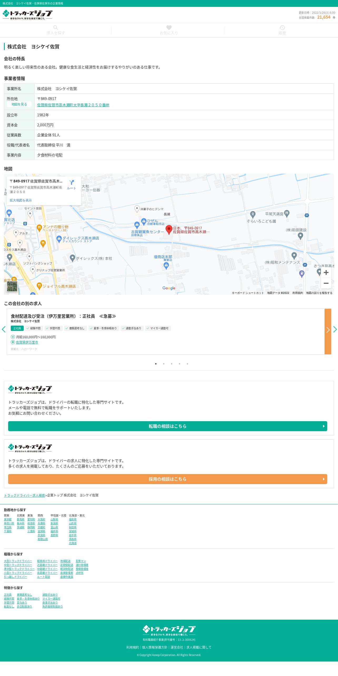
Task: Open the favorites heart tab
Action: pos(169,30)
